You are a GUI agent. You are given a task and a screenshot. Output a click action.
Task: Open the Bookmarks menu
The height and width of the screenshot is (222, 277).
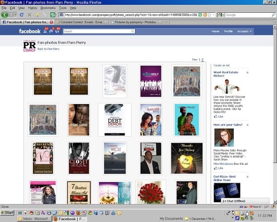point(48,8)
